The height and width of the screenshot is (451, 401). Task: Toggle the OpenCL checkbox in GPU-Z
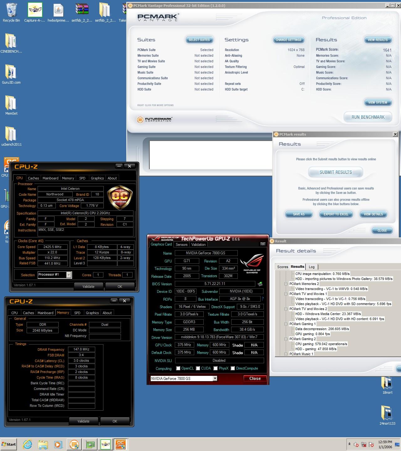[178, 368]
